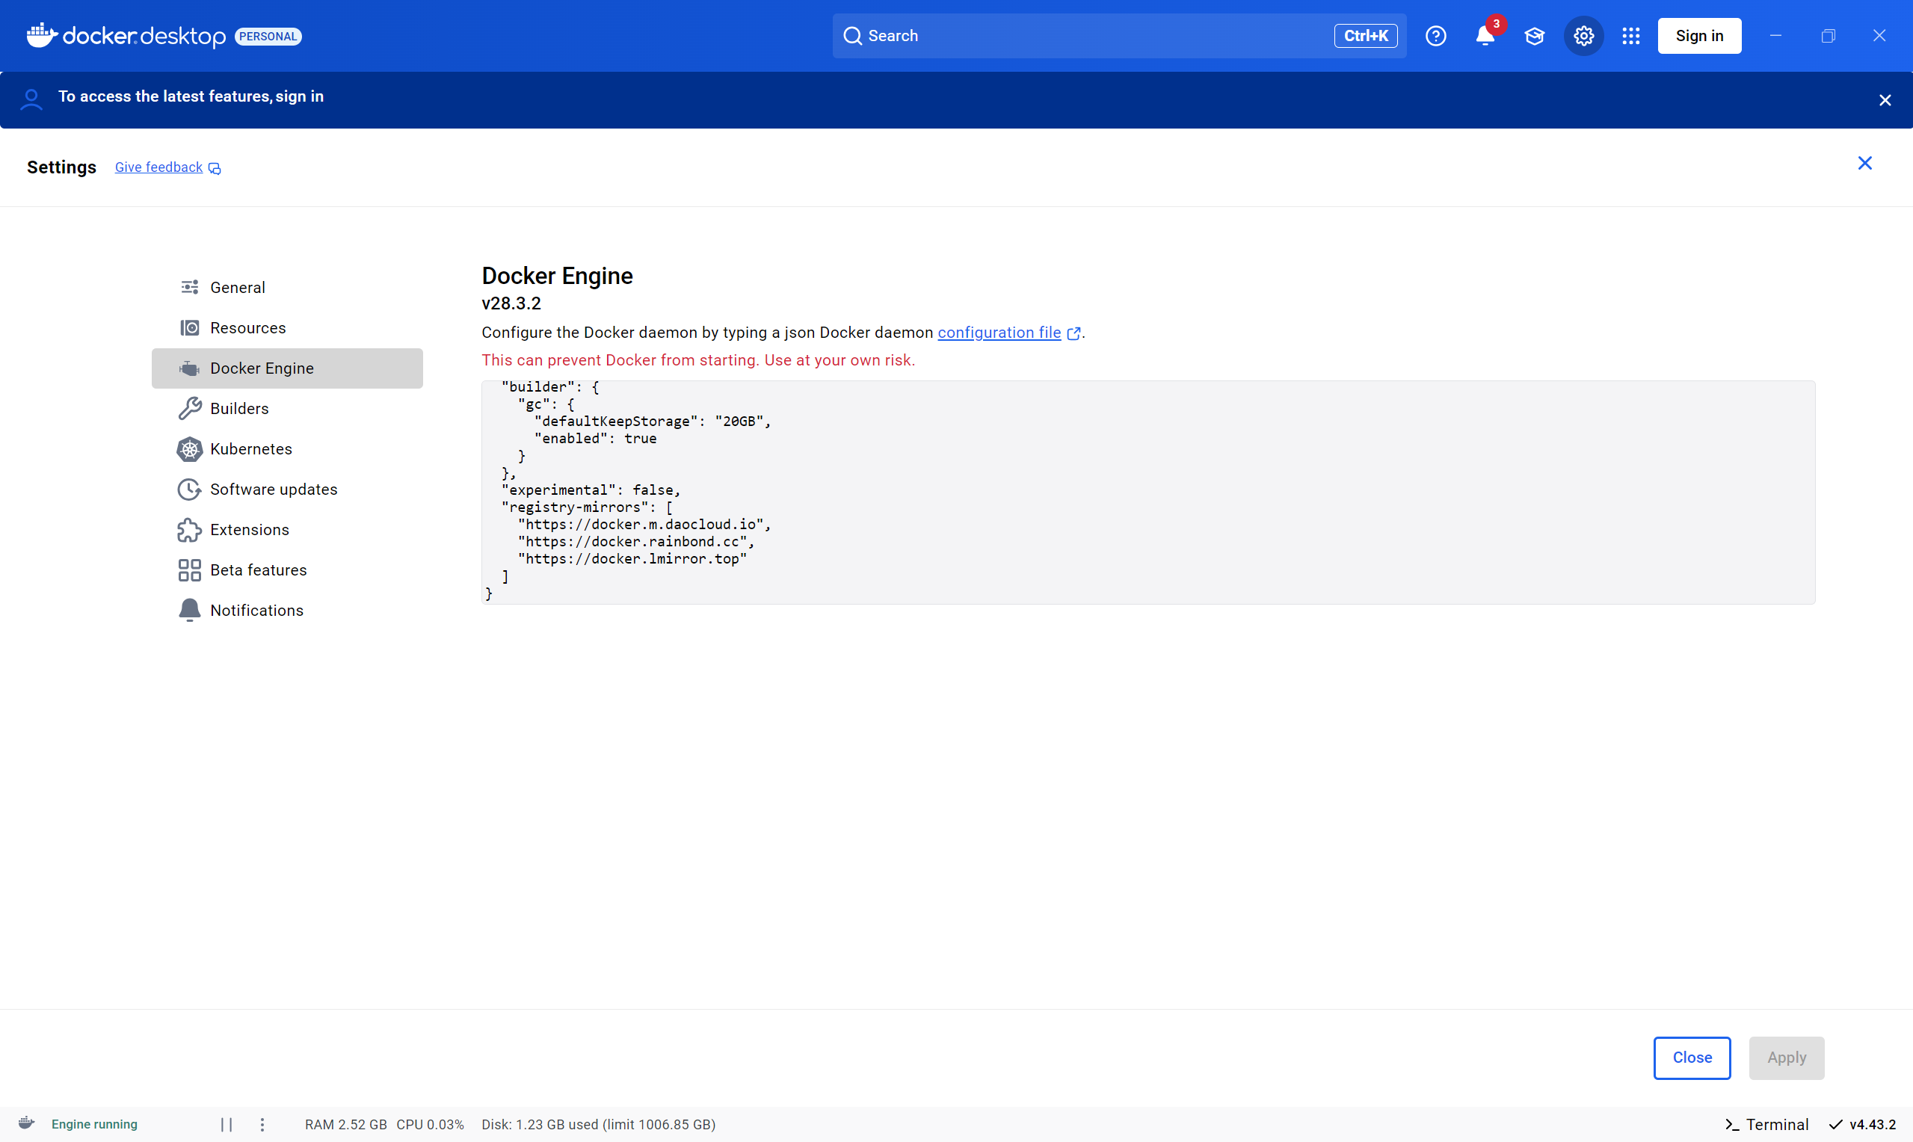Screen dimensions: 1913x1142
Task: Click the checkmark beside version v4.43.2
Action: [1835, 1124]
